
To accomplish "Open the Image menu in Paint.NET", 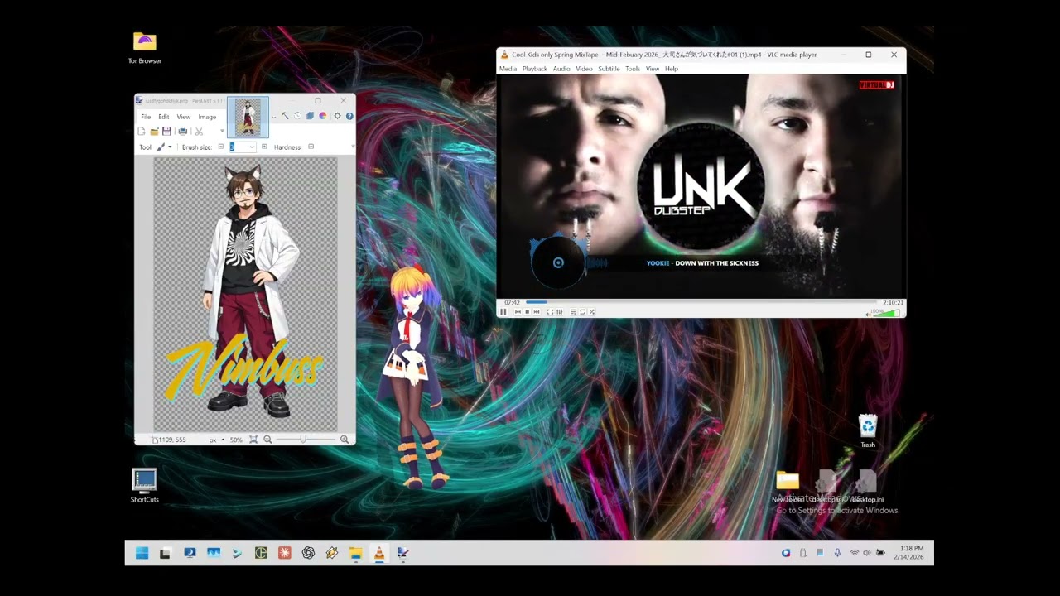I will tap(207, 117).
